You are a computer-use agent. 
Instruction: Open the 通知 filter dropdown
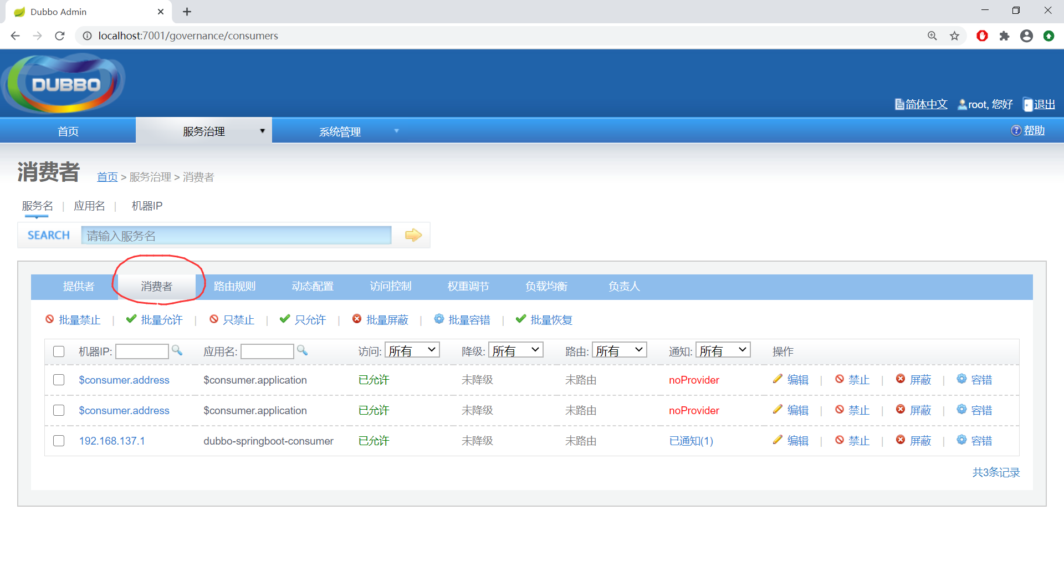[x=723, y=350]
